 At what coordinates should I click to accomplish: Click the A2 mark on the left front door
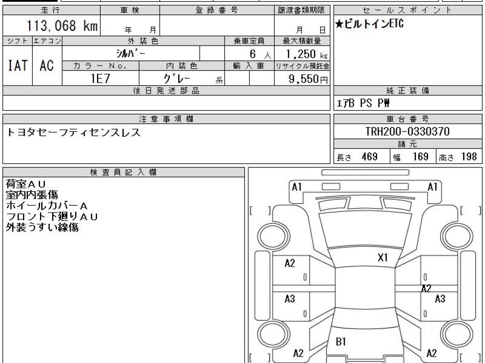pyautogui.click(x=290, y=263)
